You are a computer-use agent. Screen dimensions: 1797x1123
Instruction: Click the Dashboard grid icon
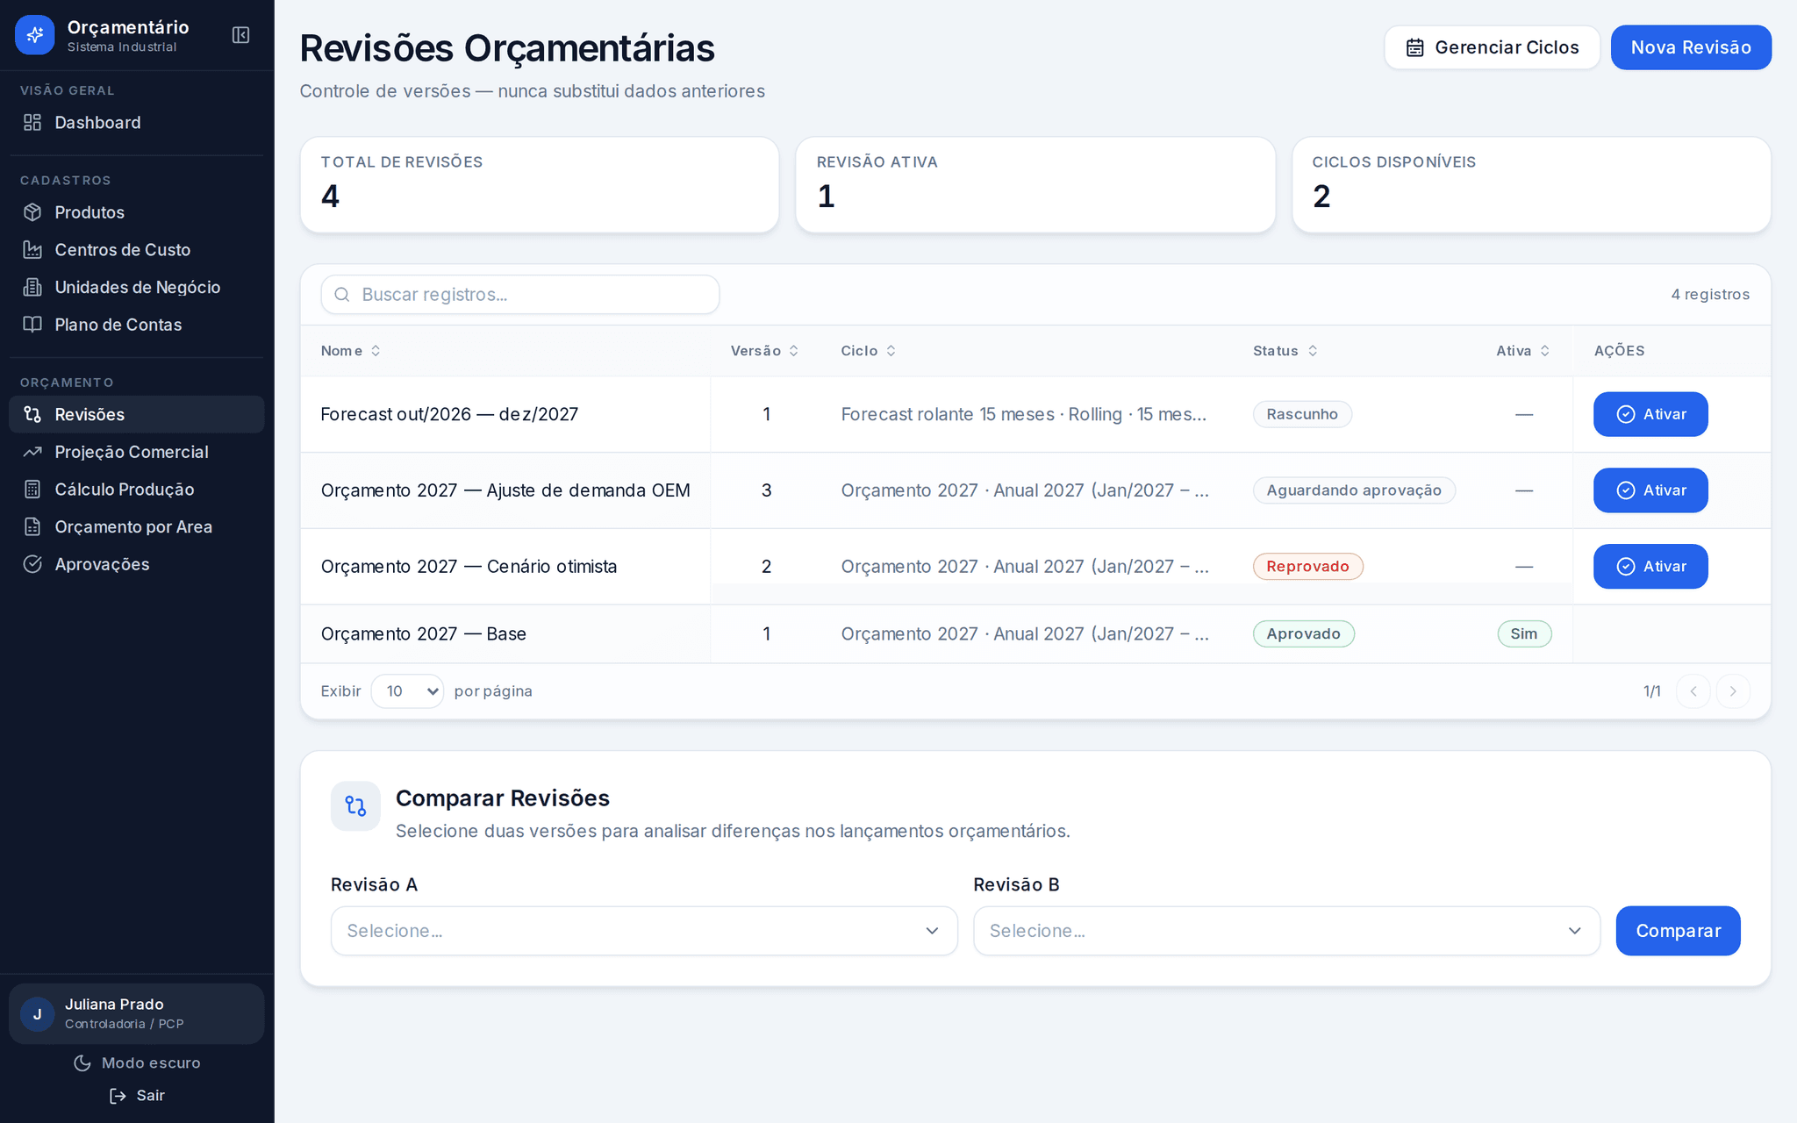coord(32,123)
